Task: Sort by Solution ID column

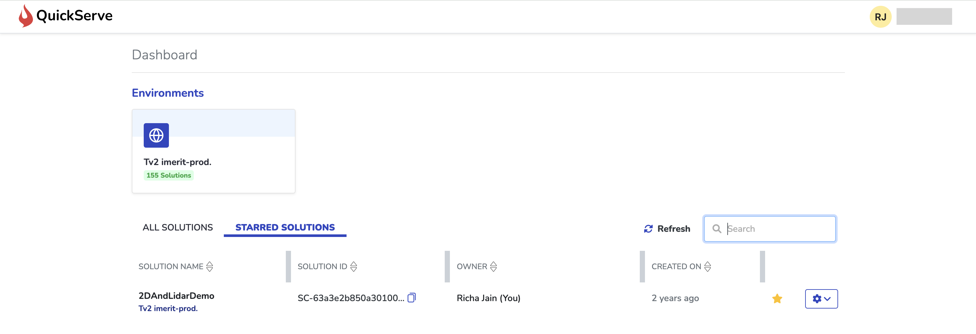Action: [354, 267]
